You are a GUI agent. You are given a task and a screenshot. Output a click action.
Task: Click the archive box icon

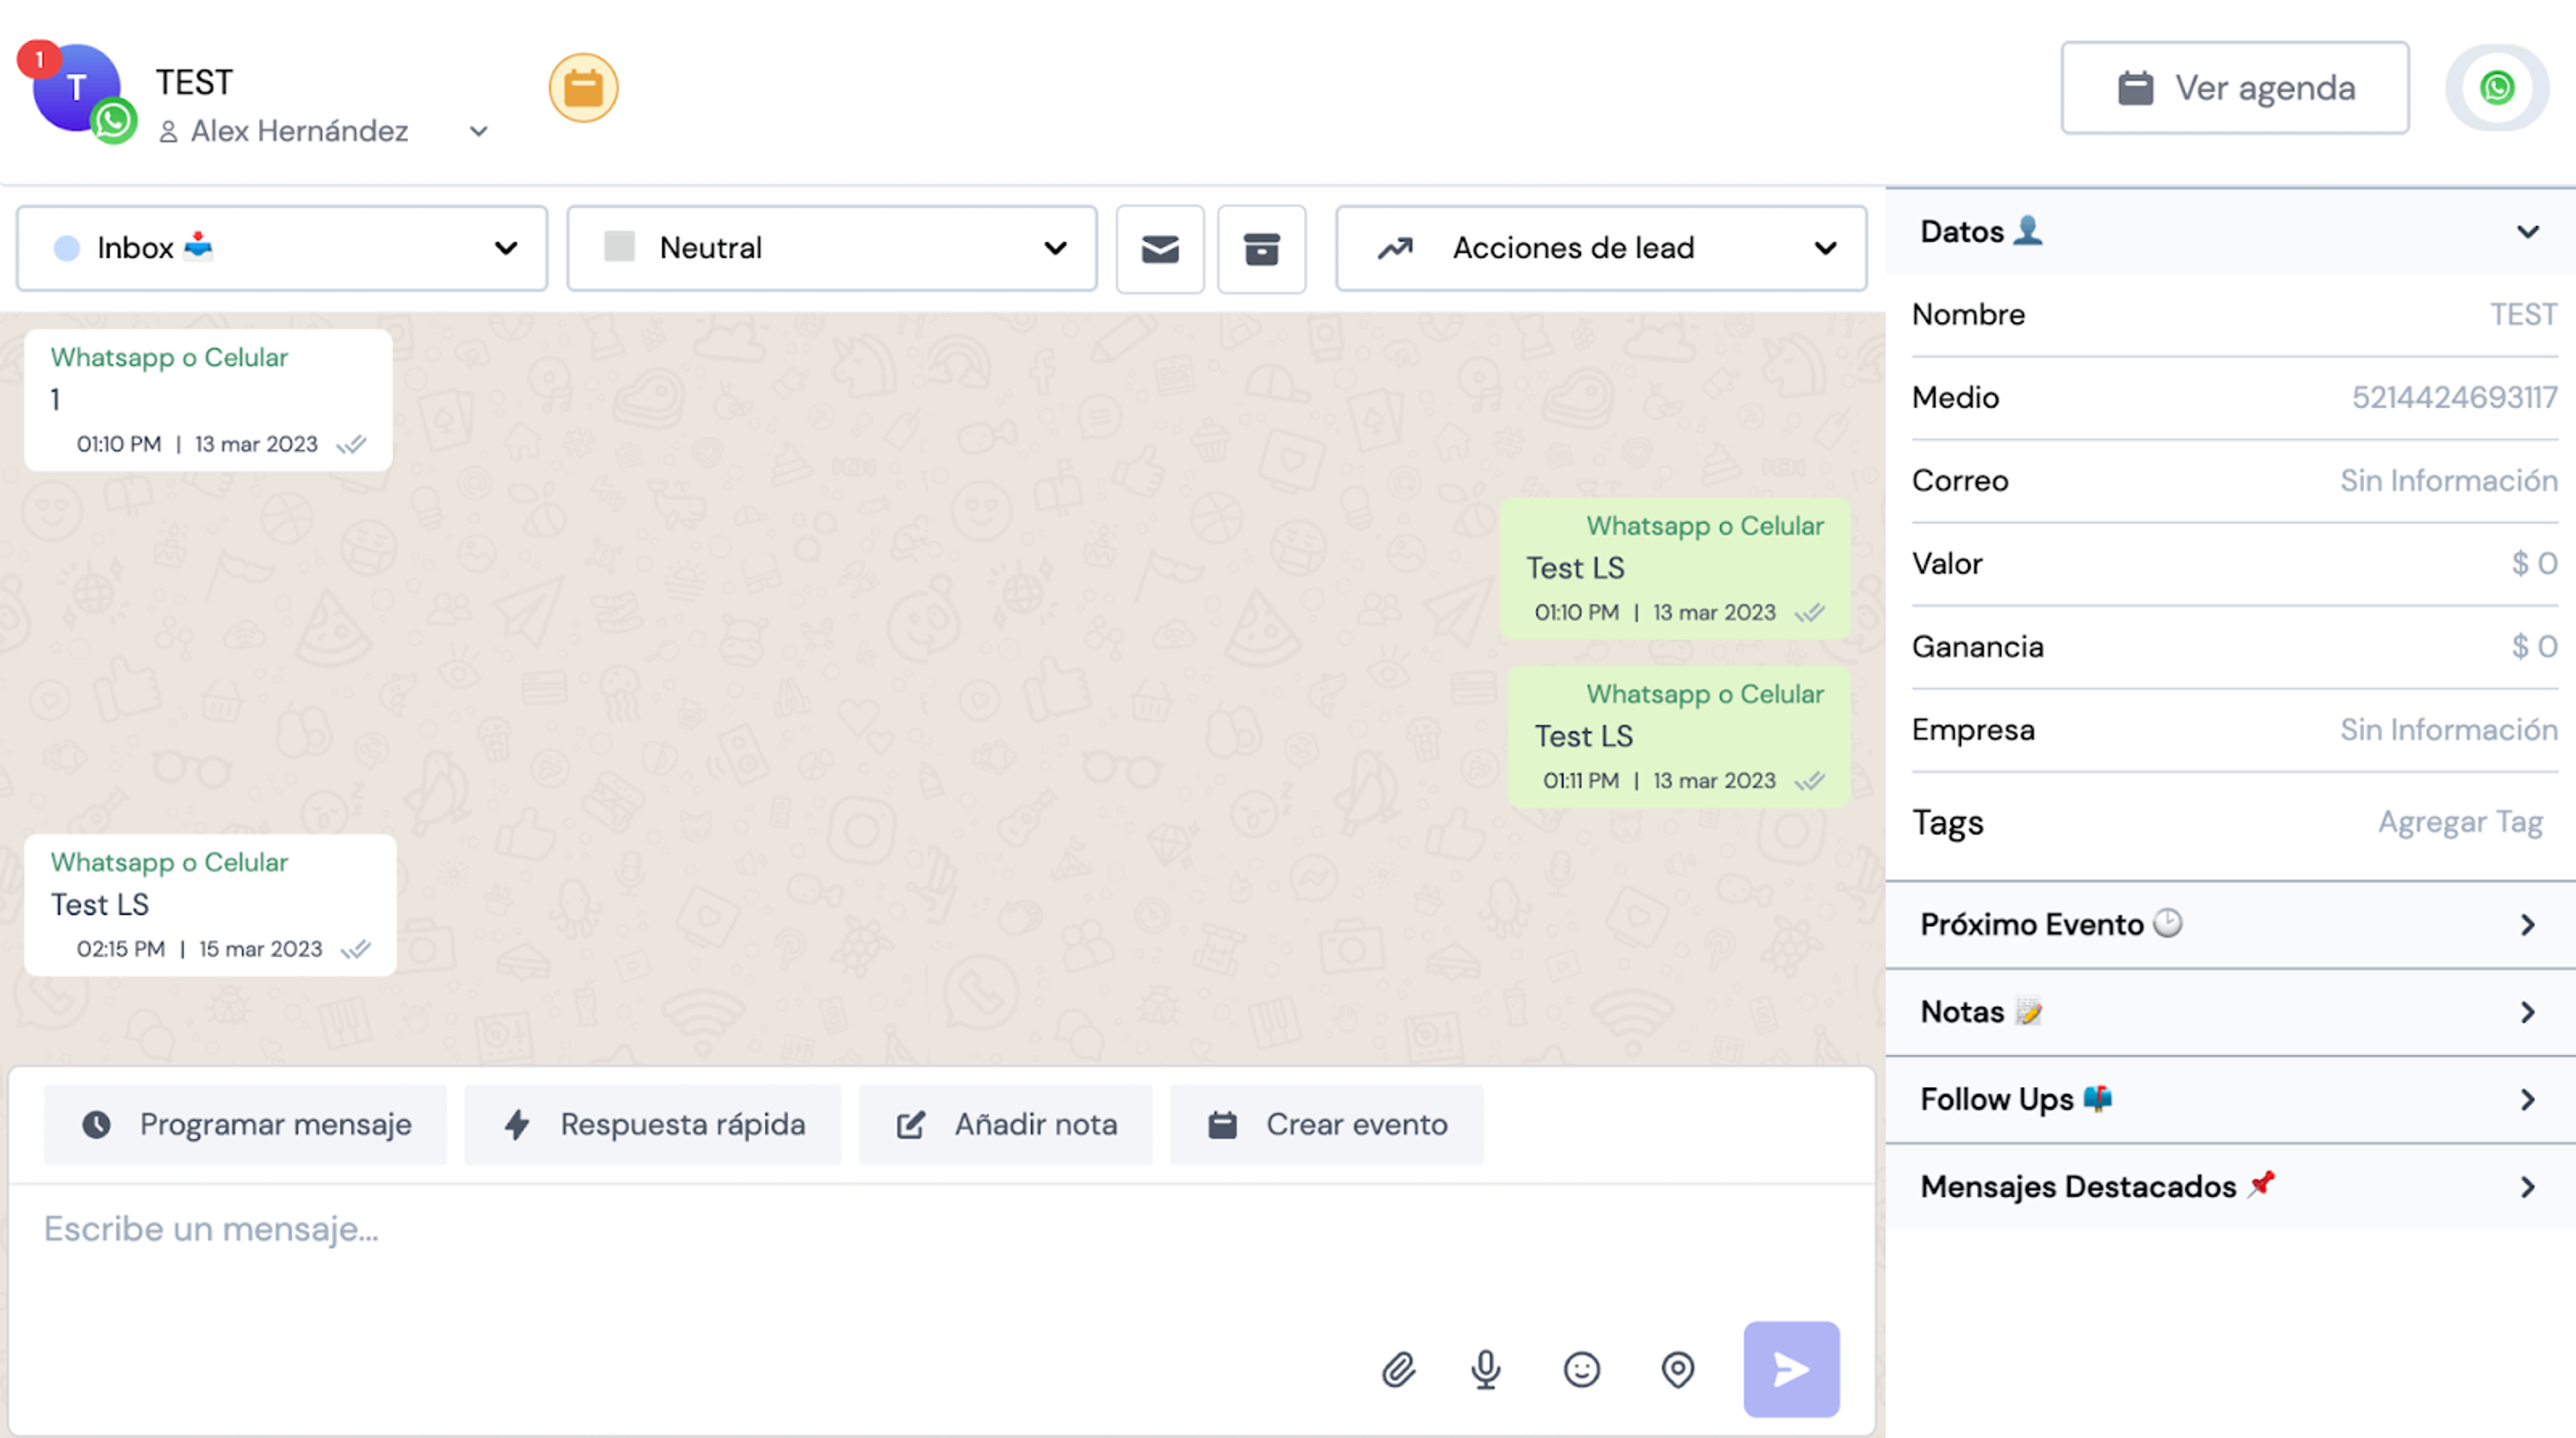coord(1262,249)
